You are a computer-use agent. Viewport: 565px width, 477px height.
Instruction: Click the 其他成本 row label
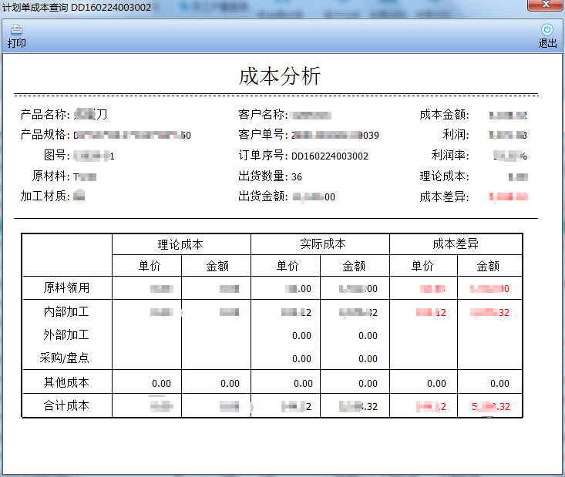tap(67, 382)
